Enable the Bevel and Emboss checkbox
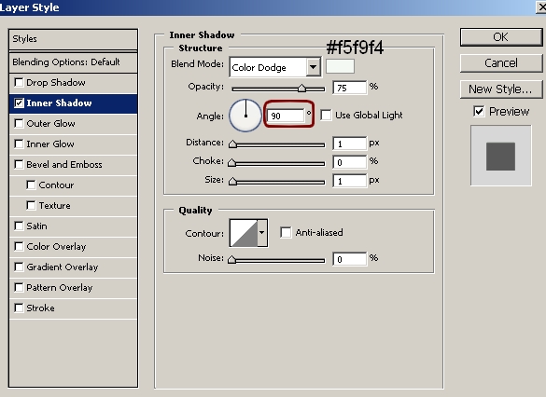The image size is (546, 397). coord(19,164)
